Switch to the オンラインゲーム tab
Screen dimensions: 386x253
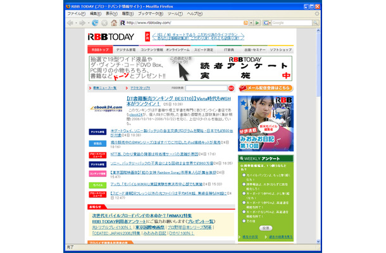click(178, 49)
